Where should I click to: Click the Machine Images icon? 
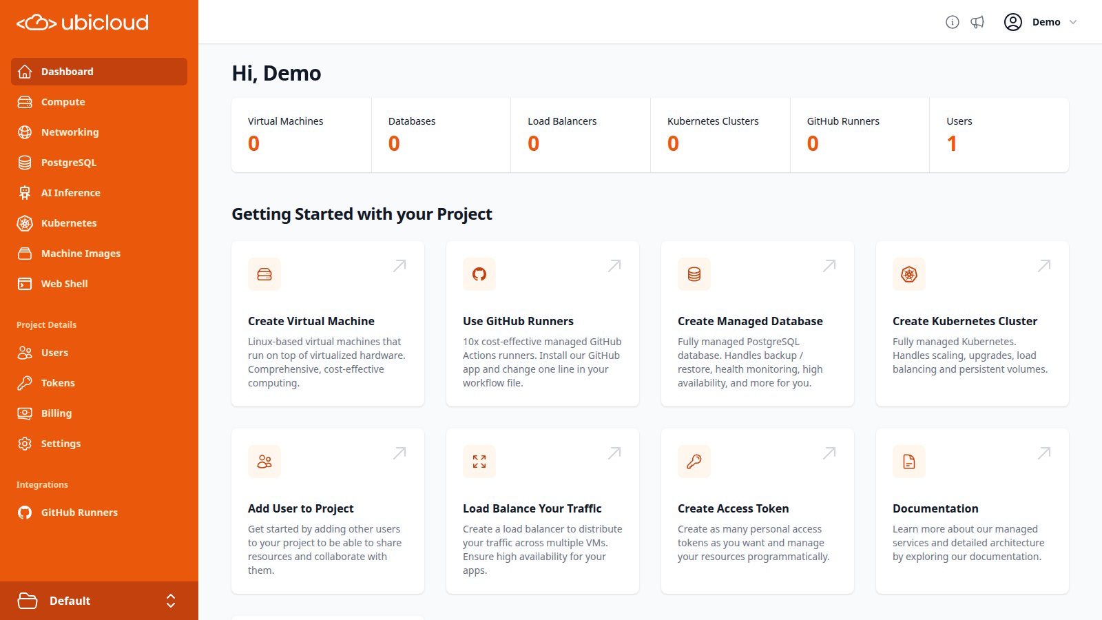click(x=25, y=254)
